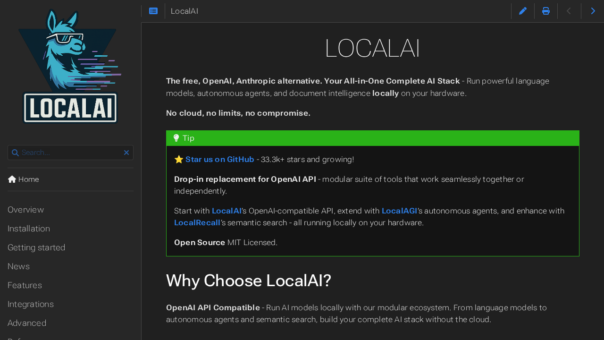Click the LocalAGI link
The image size is (604, 340).
(x=399, y=211)
